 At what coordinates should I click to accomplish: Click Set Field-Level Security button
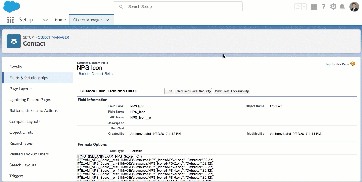click(x=194, y=91)
